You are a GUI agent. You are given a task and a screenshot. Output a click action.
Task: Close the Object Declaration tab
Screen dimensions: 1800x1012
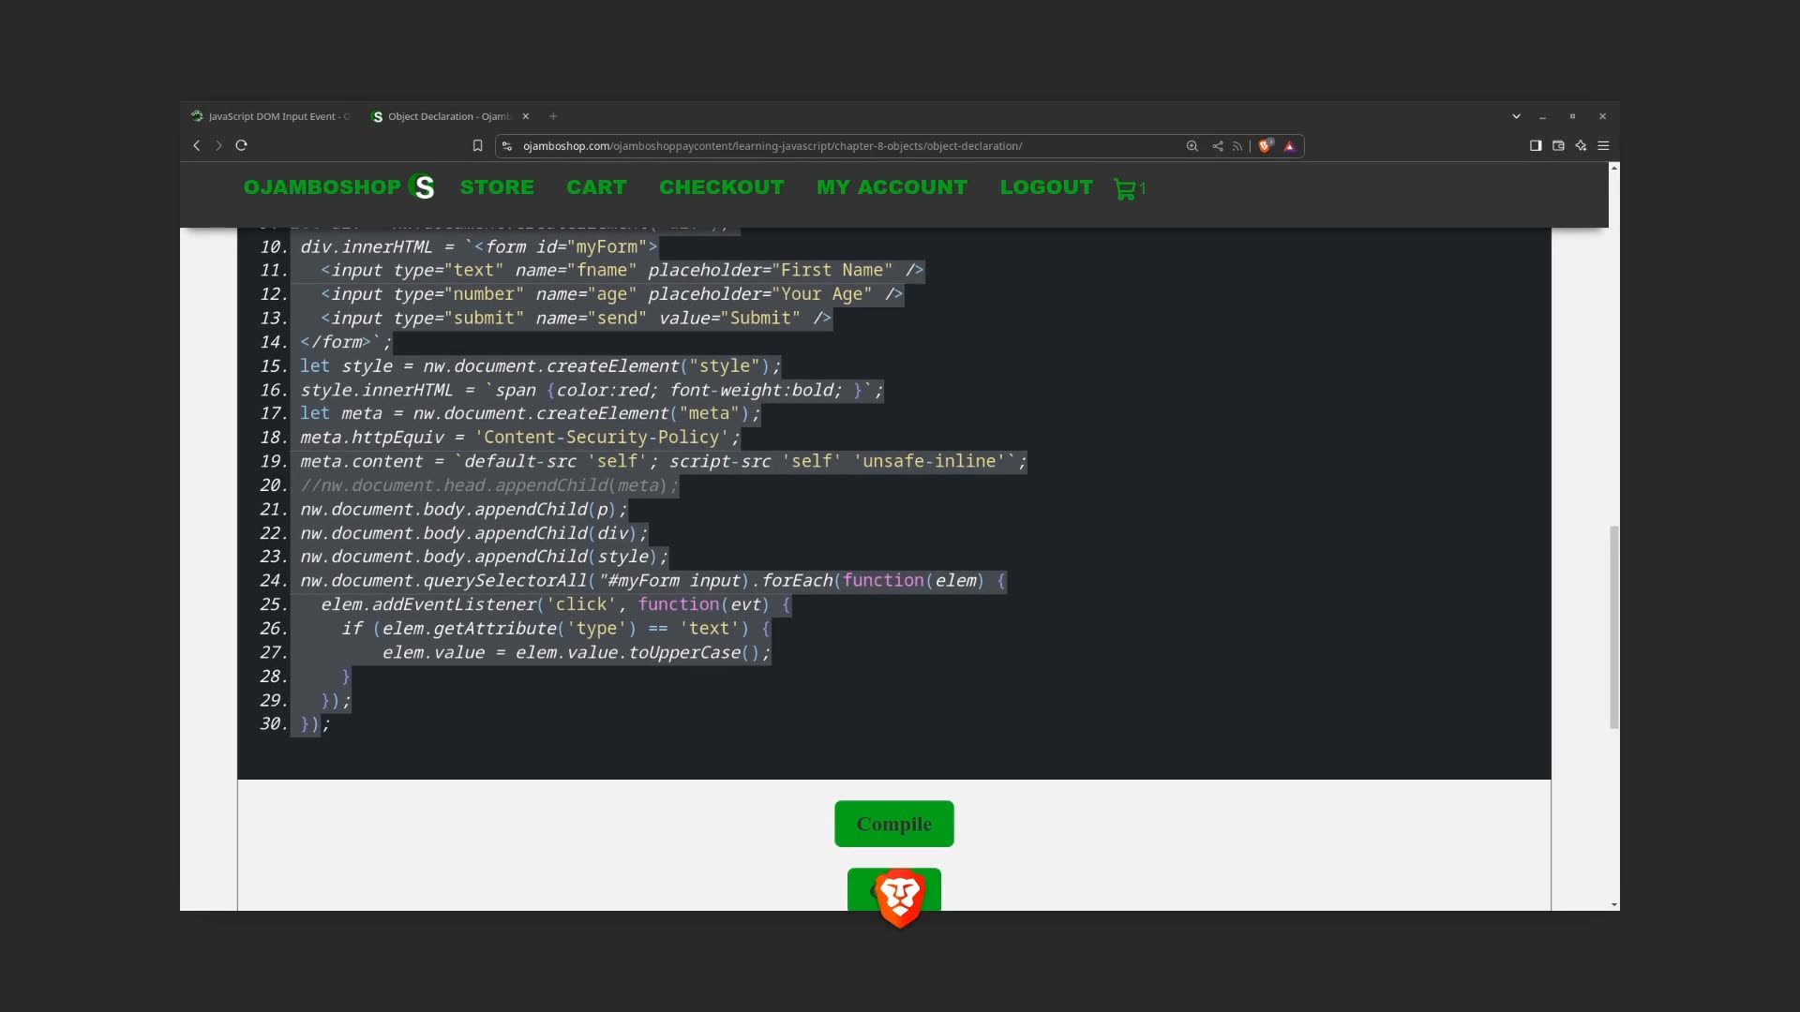pyautogui.click(x=526, y=116)
